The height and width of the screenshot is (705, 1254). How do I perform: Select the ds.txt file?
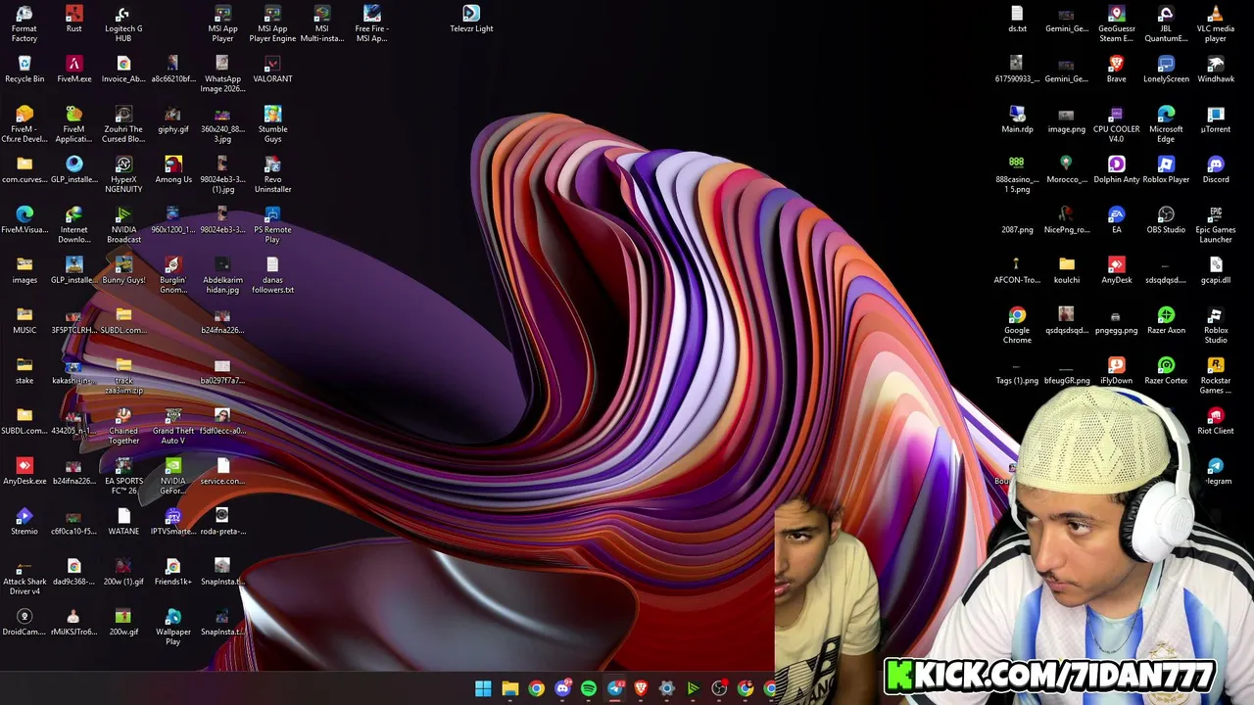(x=1017, y=19)
